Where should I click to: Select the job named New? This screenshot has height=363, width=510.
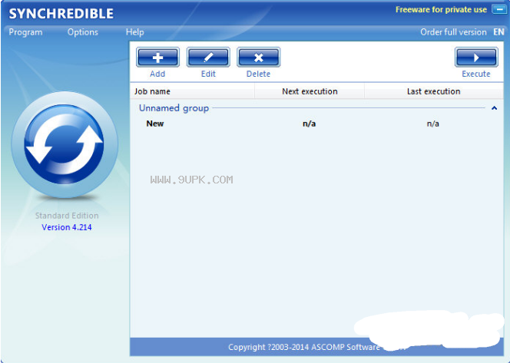click(155, 124)
